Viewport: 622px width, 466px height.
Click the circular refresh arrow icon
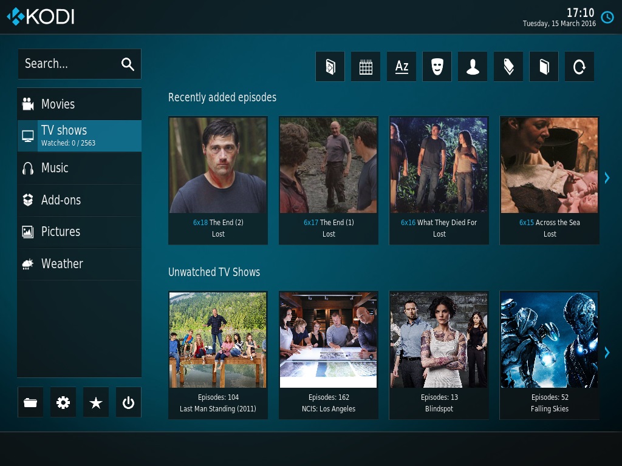[579, 67]
